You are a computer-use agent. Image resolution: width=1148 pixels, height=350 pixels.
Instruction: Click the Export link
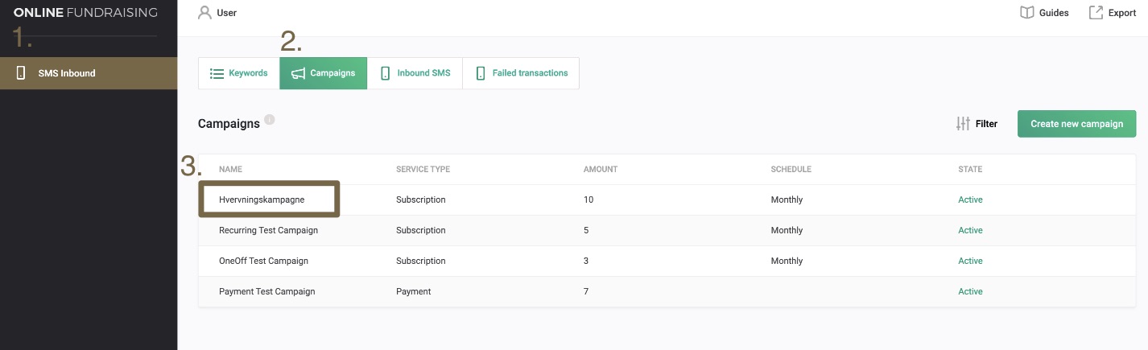[x=1122, y=13]
